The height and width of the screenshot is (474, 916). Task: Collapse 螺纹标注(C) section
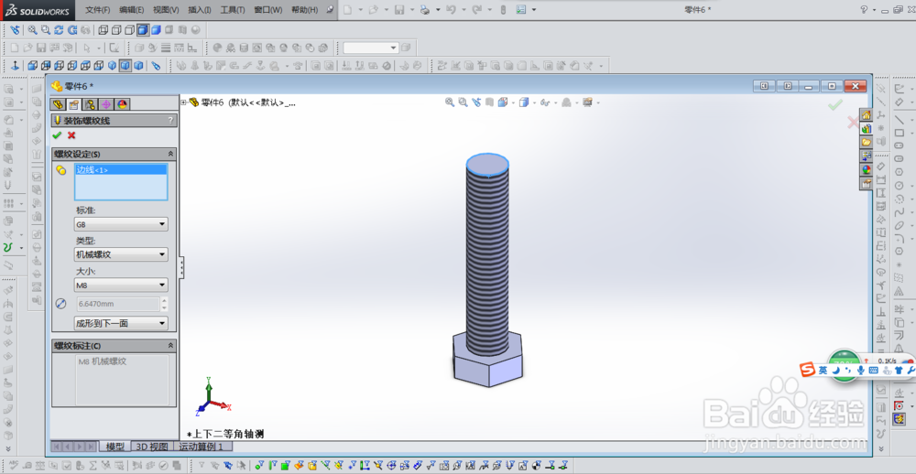coord(170,346)
